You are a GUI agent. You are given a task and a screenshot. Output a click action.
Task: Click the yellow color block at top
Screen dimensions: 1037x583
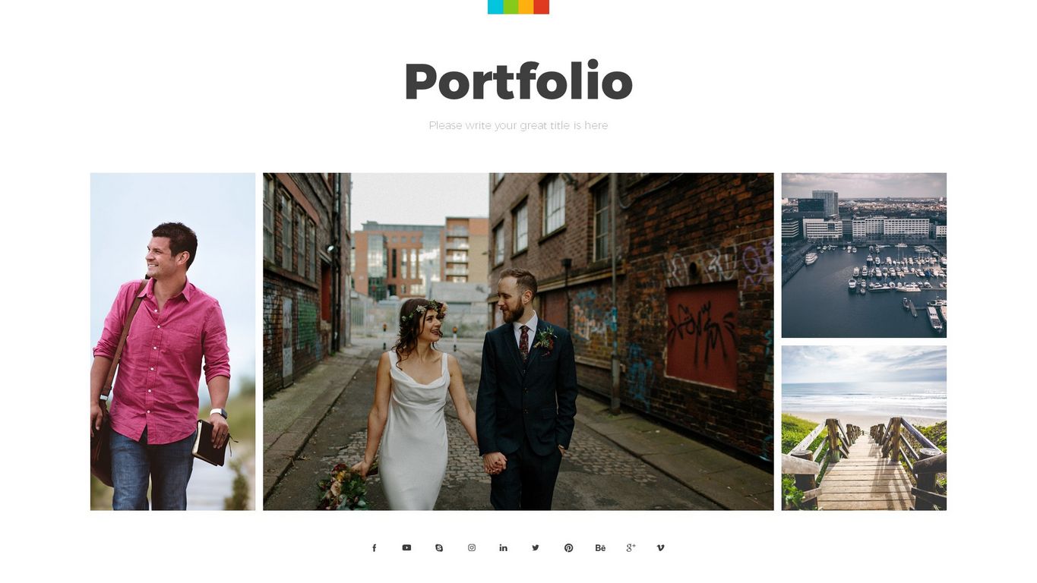[x=526, y=7]
